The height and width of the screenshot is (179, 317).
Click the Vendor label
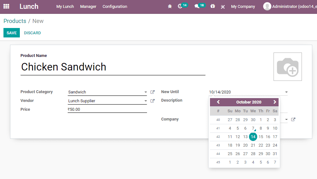(27, 101)
